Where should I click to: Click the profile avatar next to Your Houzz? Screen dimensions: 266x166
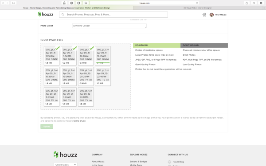211,15
